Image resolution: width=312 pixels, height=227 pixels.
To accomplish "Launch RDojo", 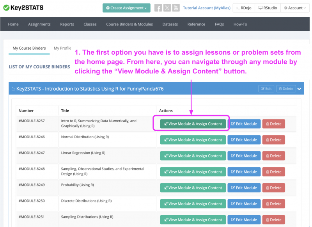I will pyautogui.click(x=244, y=8).
